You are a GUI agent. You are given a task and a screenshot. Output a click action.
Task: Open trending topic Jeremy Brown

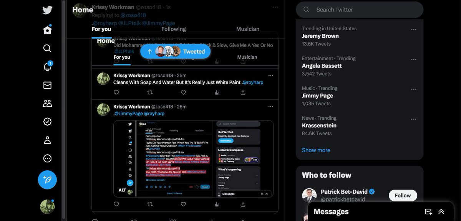coord(320,36)
